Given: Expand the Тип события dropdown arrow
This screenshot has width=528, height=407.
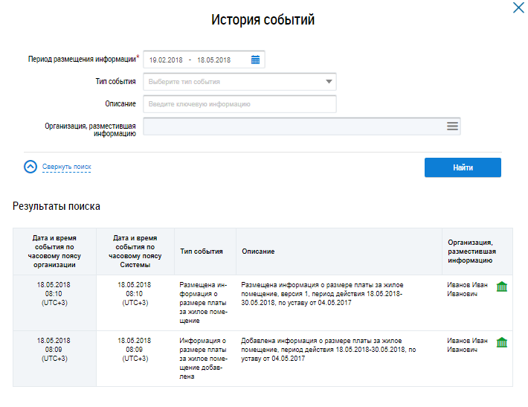Looking at the screenshot, I should [x=328, y=82].
